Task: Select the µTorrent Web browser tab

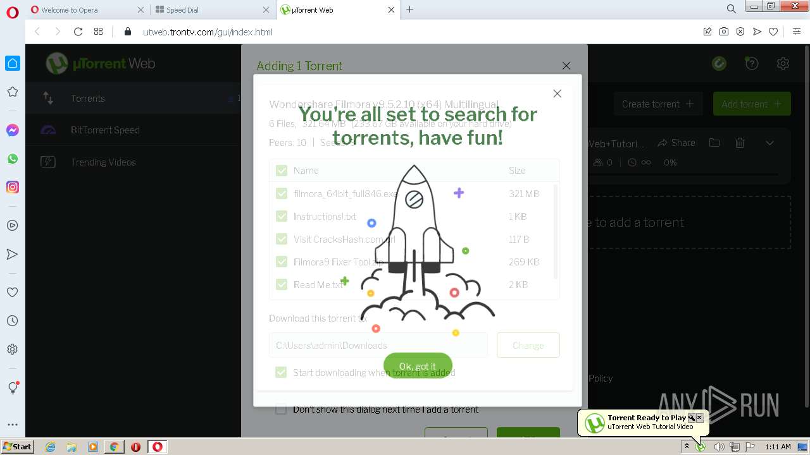Action: point(338,9)
